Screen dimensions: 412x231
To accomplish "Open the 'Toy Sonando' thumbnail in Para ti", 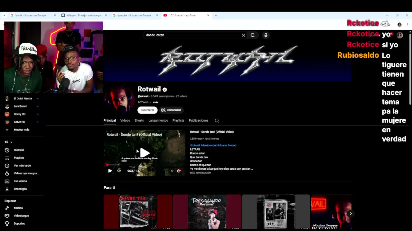I will coord(207,212).
